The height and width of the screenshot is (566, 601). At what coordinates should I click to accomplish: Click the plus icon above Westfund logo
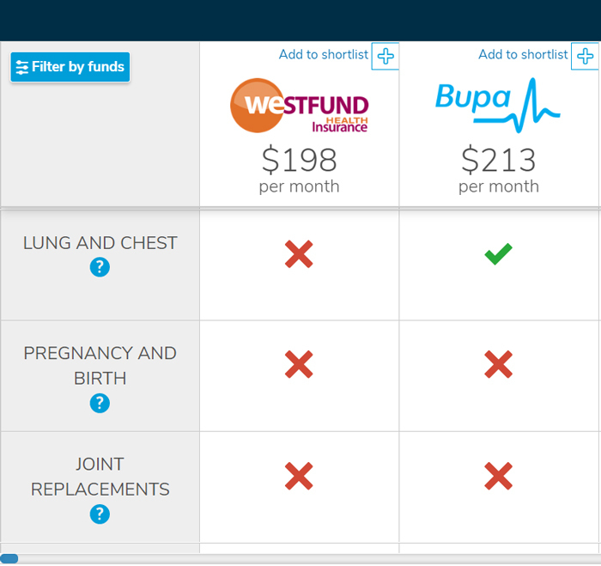pos(385,56)
